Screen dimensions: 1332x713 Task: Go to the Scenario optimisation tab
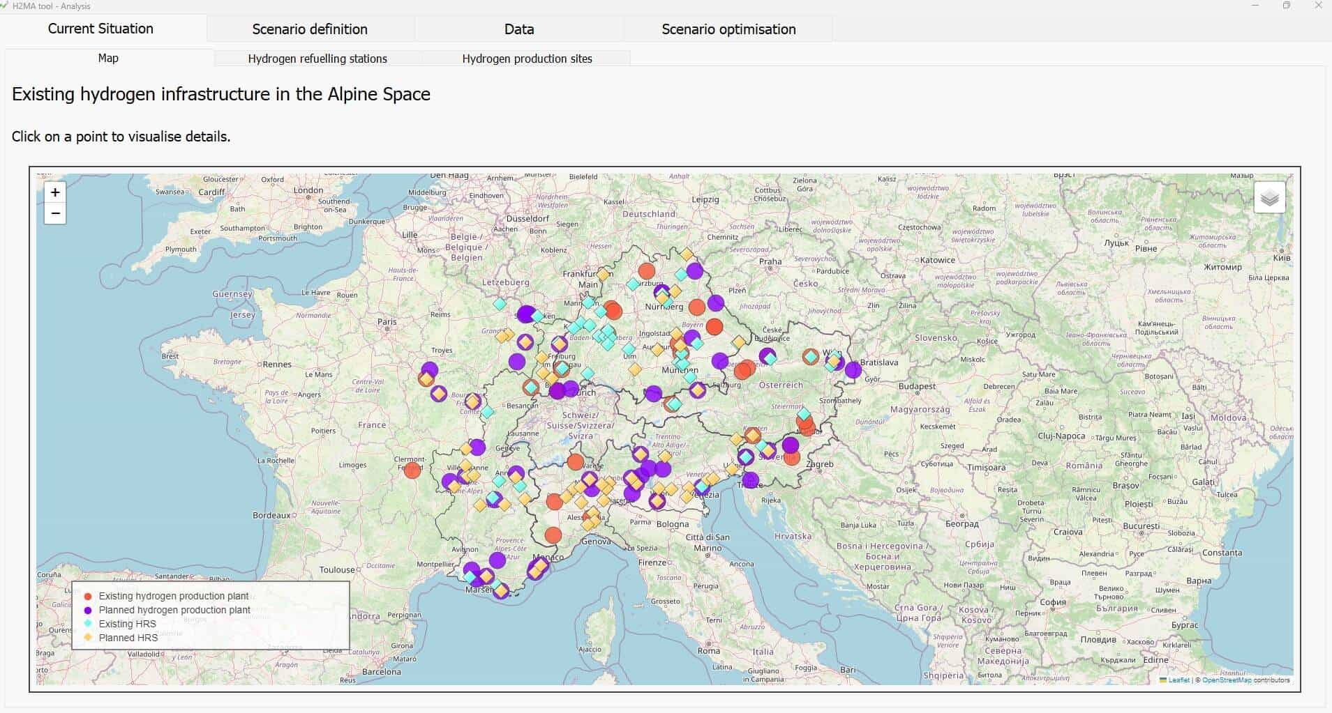pyautogui.click(x=728, y=29)
